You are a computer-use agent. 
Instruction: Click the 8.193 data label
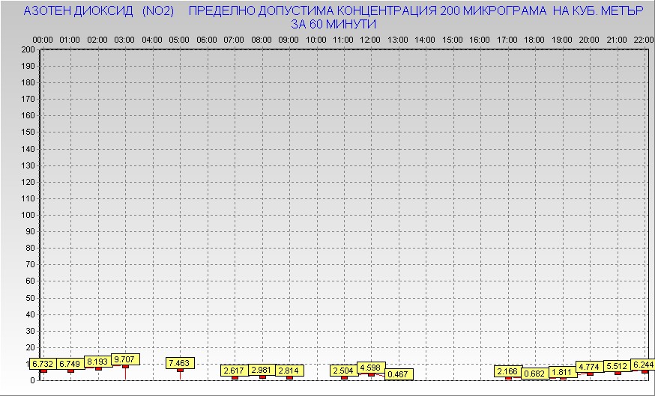point(98,362)
